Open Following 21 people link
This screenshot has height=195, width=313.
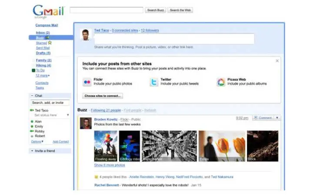(x=106, y=110)
